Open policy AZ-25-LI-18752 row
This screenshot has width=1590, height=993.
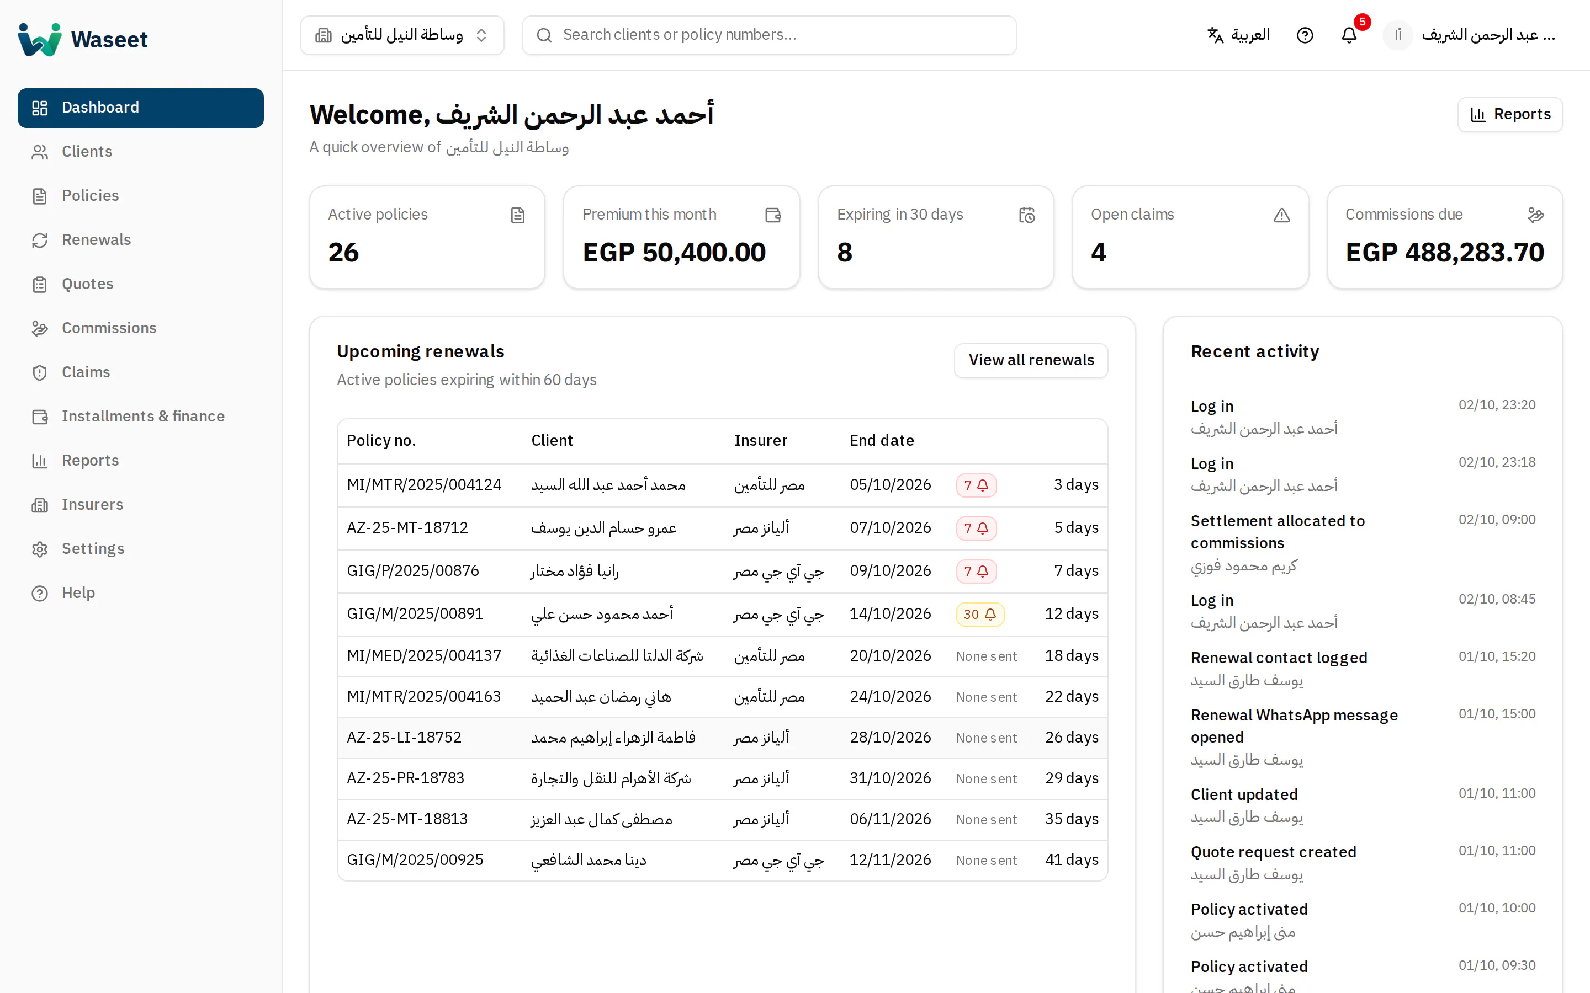722,738
